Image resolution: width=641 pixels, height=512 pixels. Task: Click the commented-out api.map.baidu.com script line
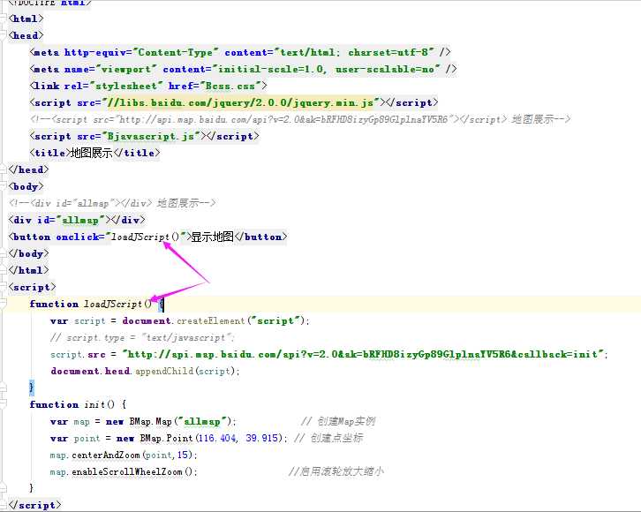[299, 119]
